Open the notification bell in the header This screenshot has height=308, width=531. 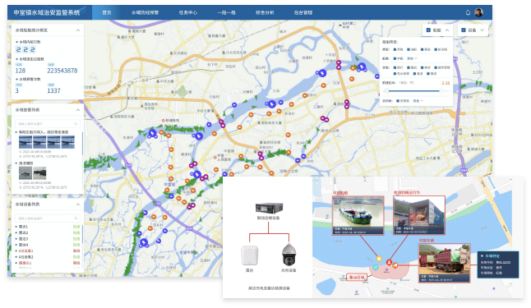(468, 12)
